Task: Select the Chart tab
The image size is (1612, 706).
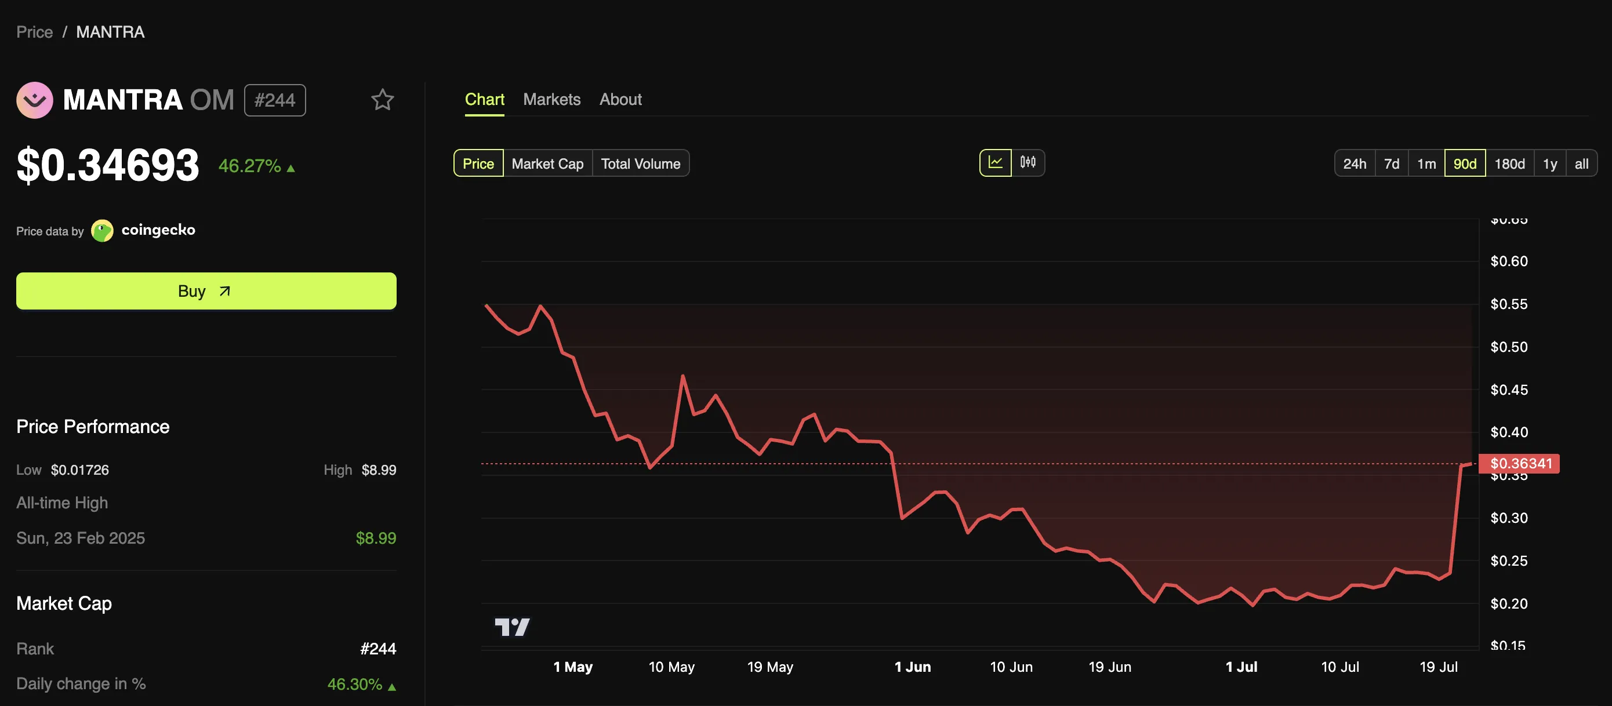Action: tap(484, 99)
